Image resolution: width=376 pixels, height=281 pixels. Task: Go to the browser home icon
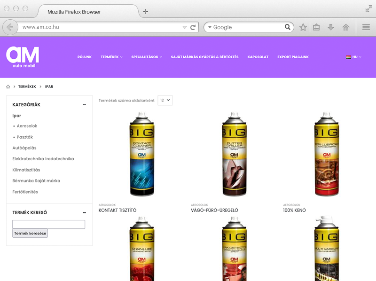(346, 27)
